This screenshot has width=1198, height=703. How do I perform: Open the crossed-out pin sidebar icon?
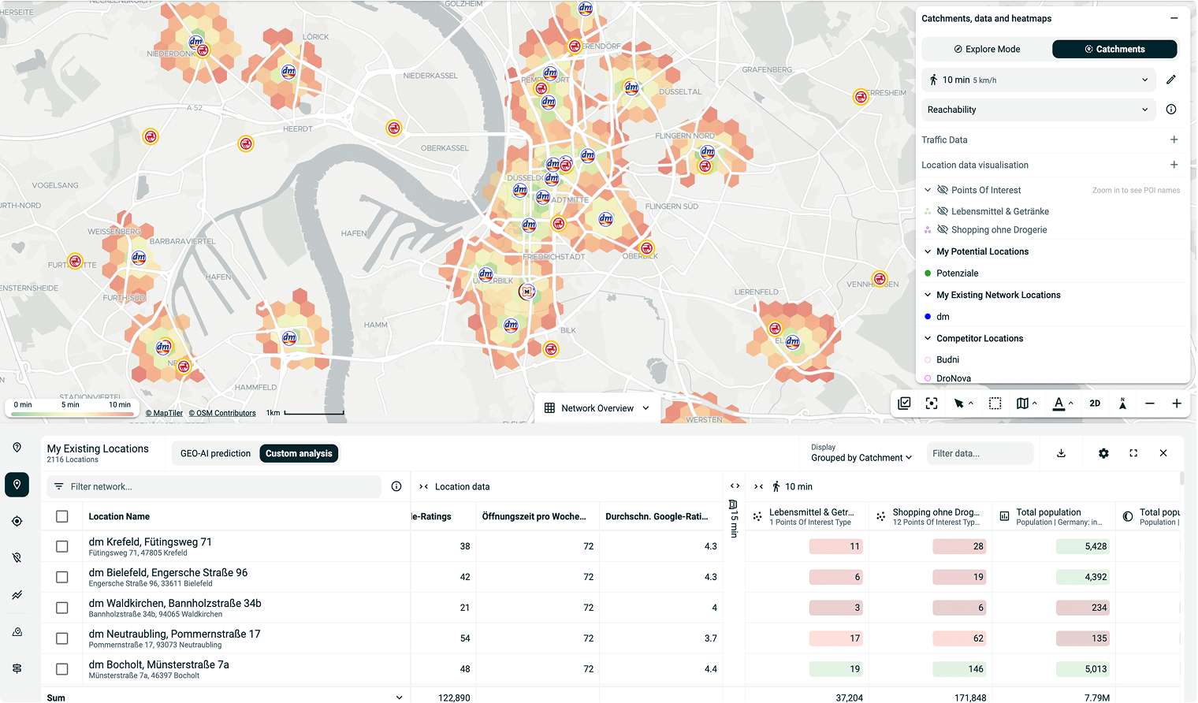click(x=17, y=558)
